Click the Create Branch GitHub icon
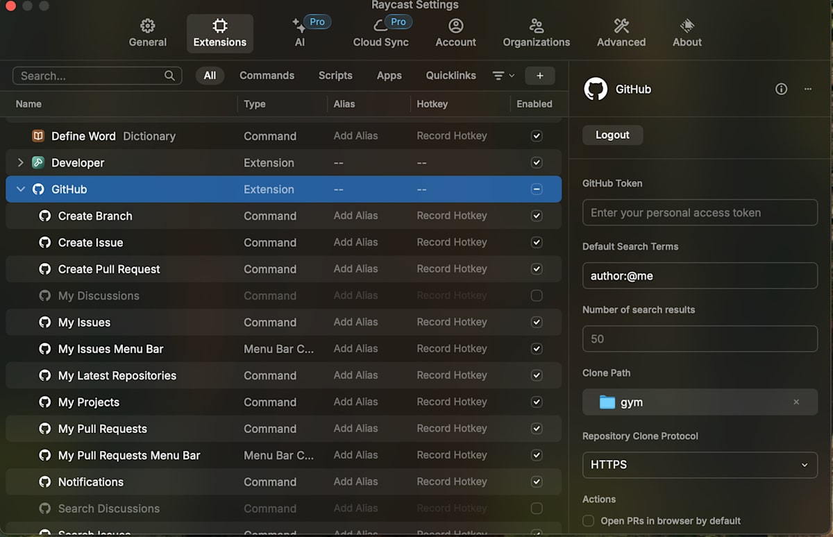Image resolution: width=833 pixels, height=537 pixels. pos(44,216)
